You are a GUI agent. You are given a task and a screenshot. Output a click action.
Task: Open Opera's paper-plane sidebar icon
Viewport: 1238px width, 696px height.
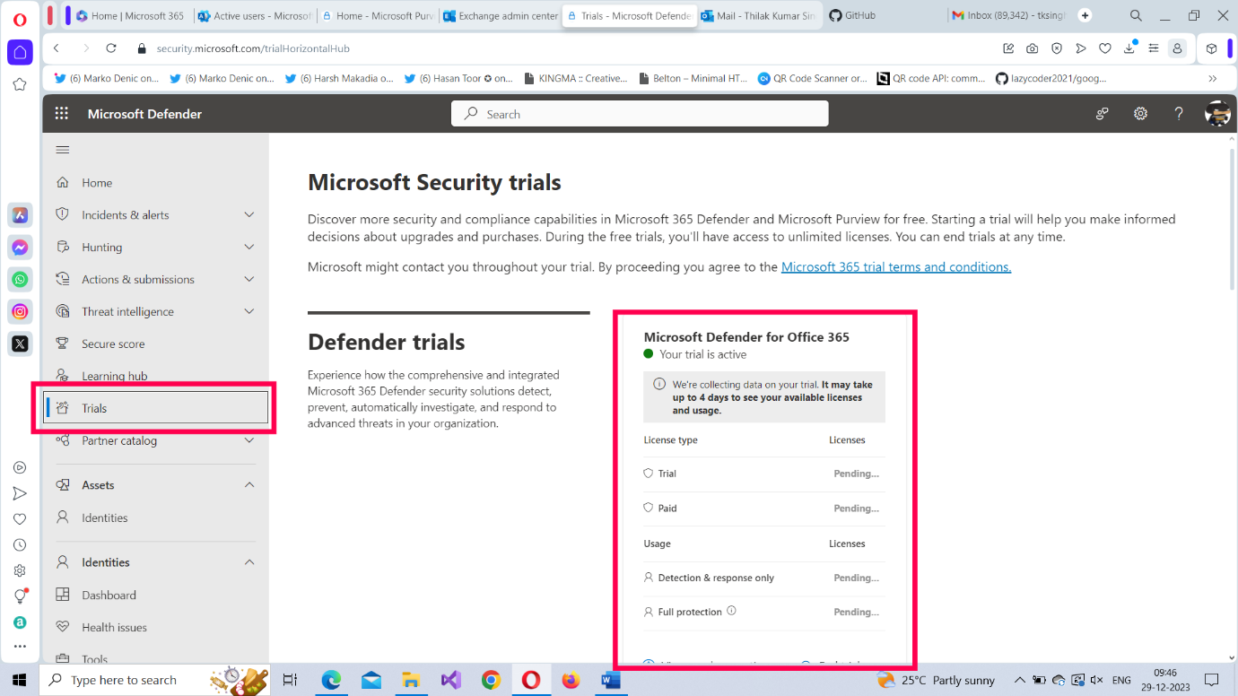(x=20, y=493)
